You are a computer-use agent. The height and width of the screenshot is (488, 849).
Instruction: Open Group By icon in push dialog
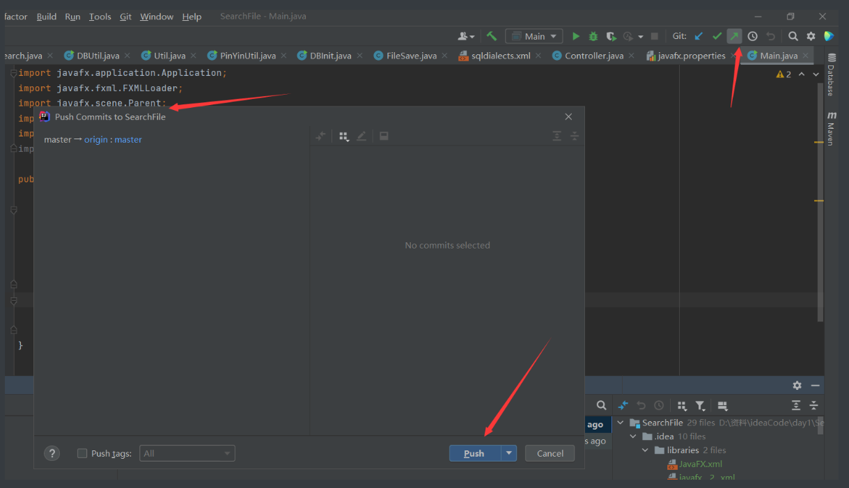344,136
